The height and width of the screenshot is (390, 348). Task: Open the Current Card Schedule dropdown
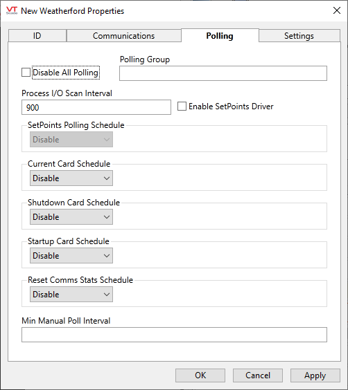71,178
